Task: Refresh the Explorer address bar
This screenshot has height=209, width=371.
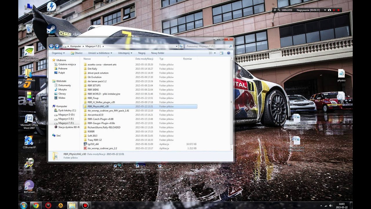Action: click(x=181, y=46)
